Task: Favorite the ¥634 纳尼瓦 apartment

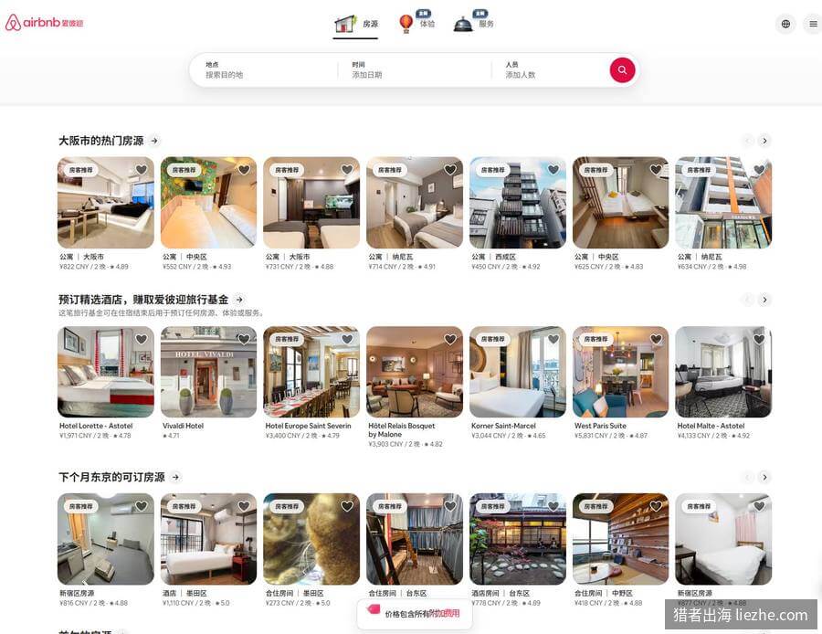Action: click(759, 169)
